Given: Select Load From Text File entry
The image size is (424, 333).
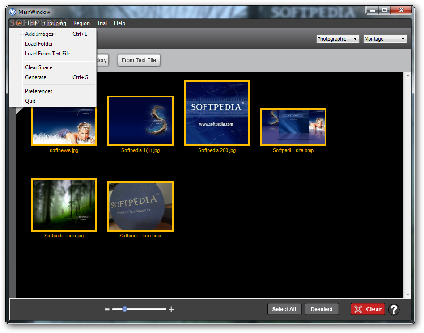Looking at the screenshot, I should point(53,54).
